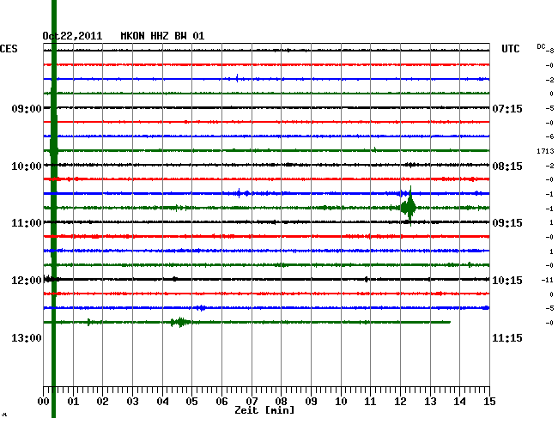
Task: Click the 07:15 UTC time label
Action: [x=507, y=108]
